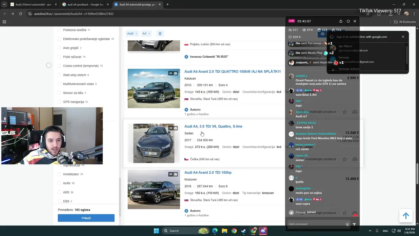Click the gifts icon showing 123
Image resolution: width=419 pixels, height=236 pixels.
(x=319, y=30)
